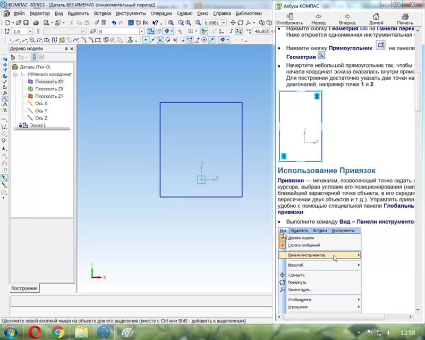Screen dimensions: 425x340
Task: Toggle the Midpoint snap button
Action: click(153, 40)
